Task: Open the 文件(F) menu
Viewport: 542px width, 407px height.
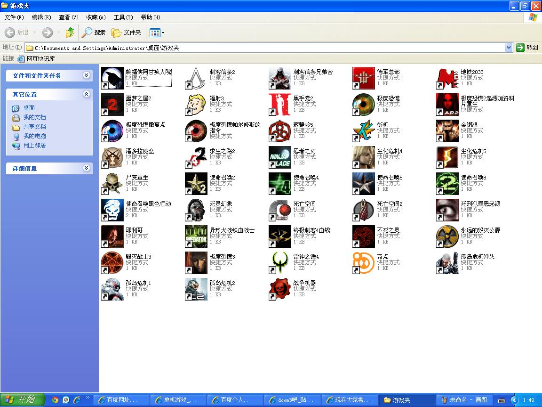Action: [x=14, y=17]
